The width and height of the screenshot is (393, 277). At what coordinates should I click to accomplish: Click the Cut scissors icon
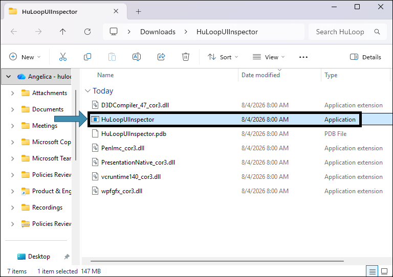coord(62,57)
